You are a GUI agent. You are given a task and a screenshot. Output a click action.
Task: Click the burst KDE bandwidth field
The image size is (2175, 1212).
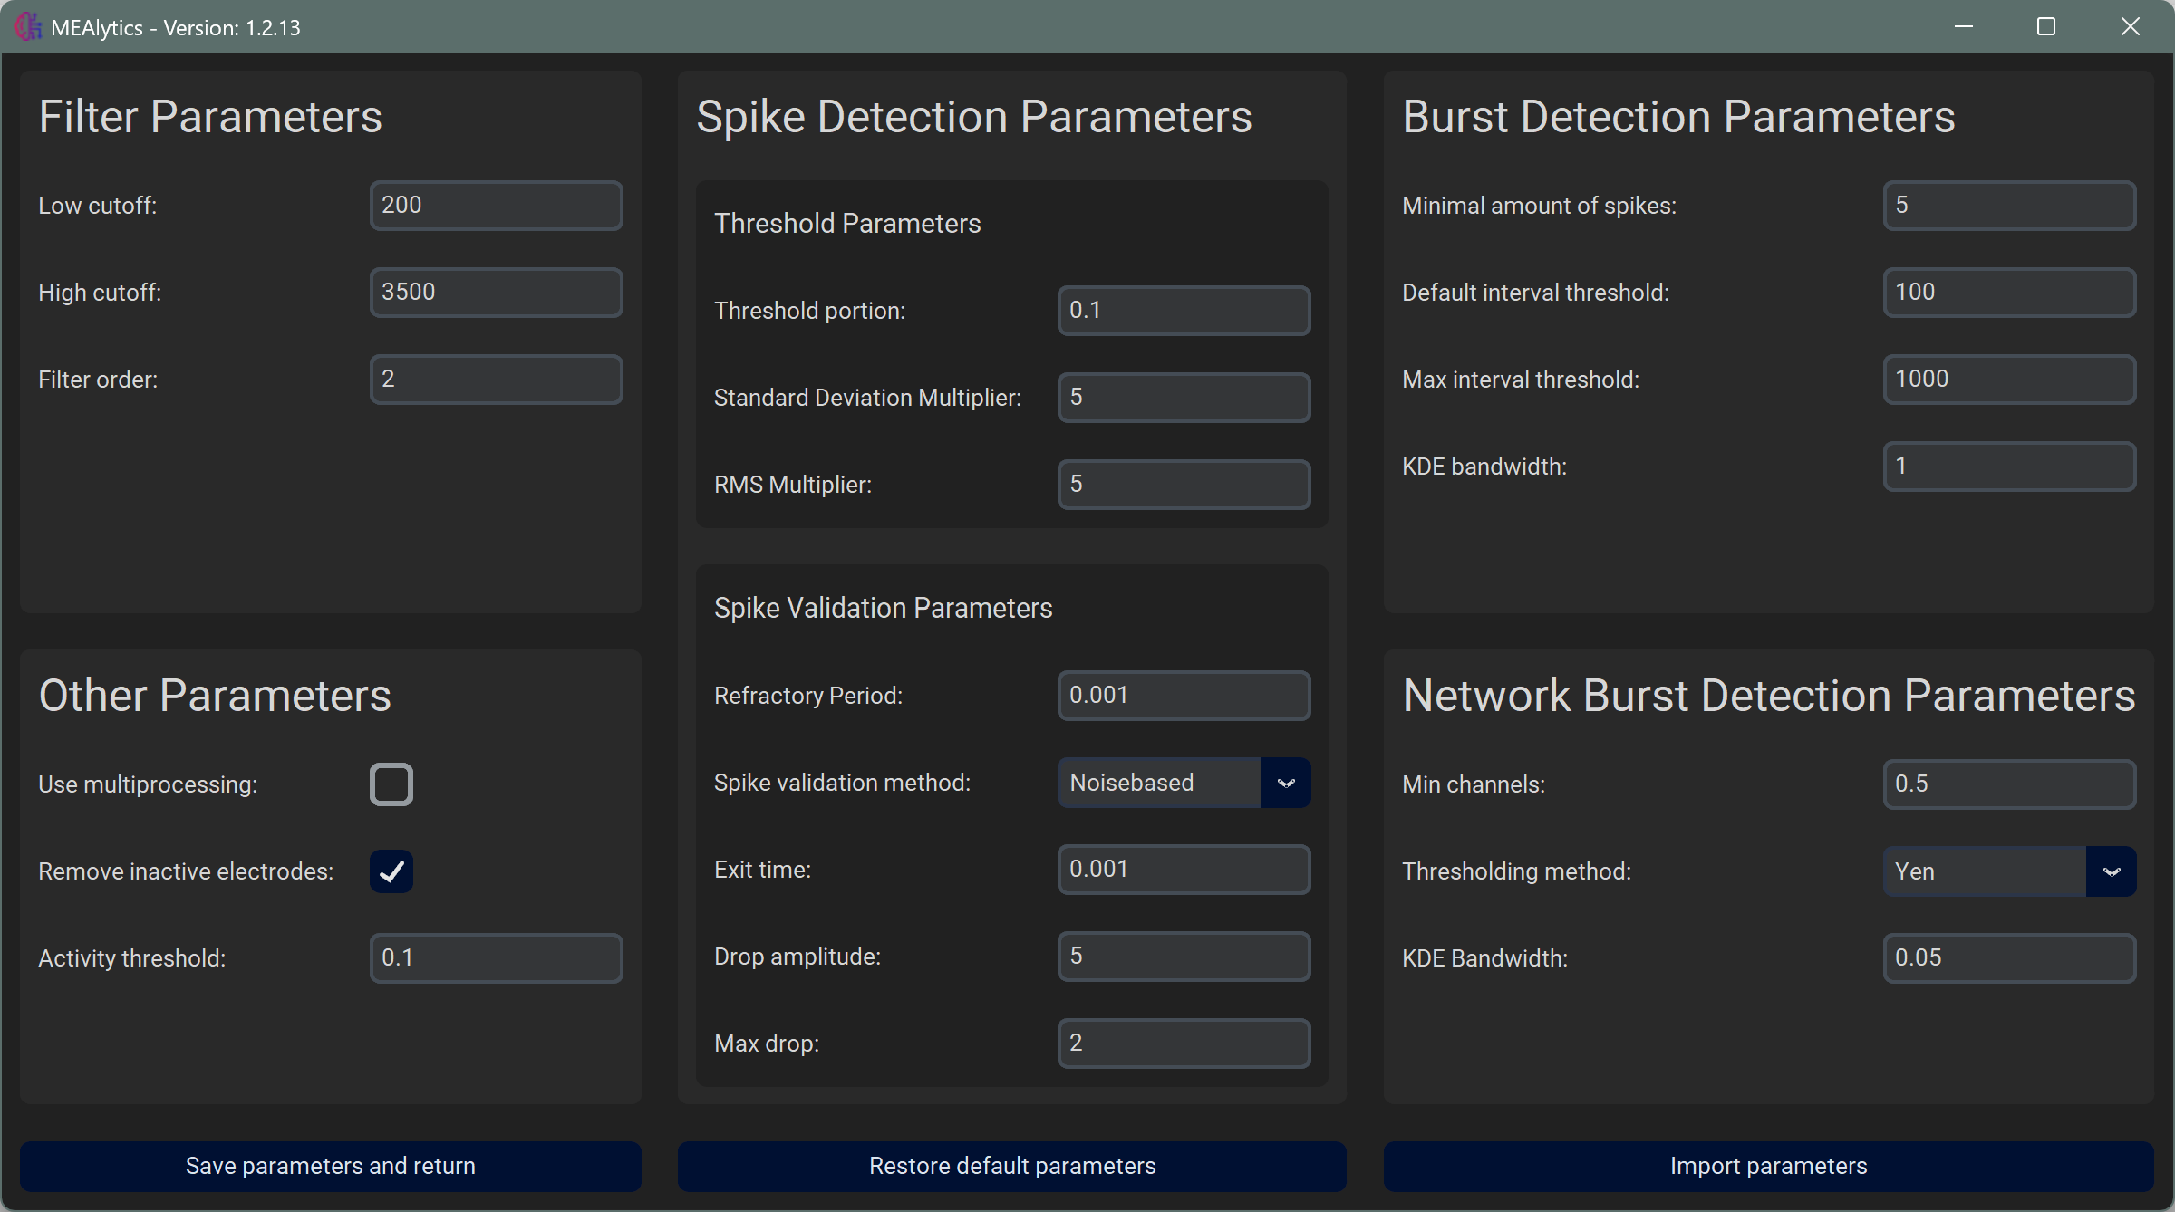click(x=2008, y=467)
